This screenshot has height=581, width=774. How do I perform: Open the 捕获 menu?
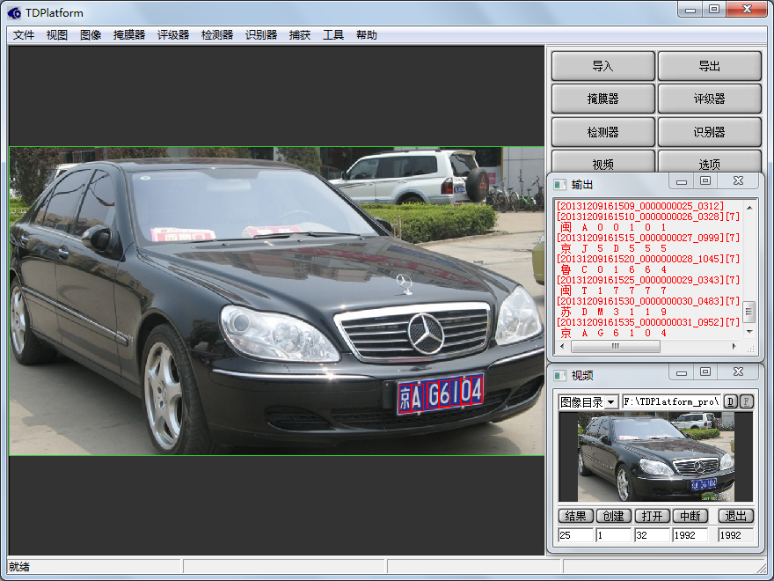300,35
